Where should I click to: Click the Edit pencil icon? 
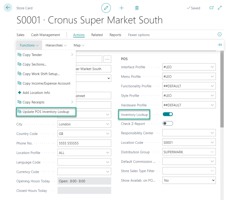coord(106,8)
